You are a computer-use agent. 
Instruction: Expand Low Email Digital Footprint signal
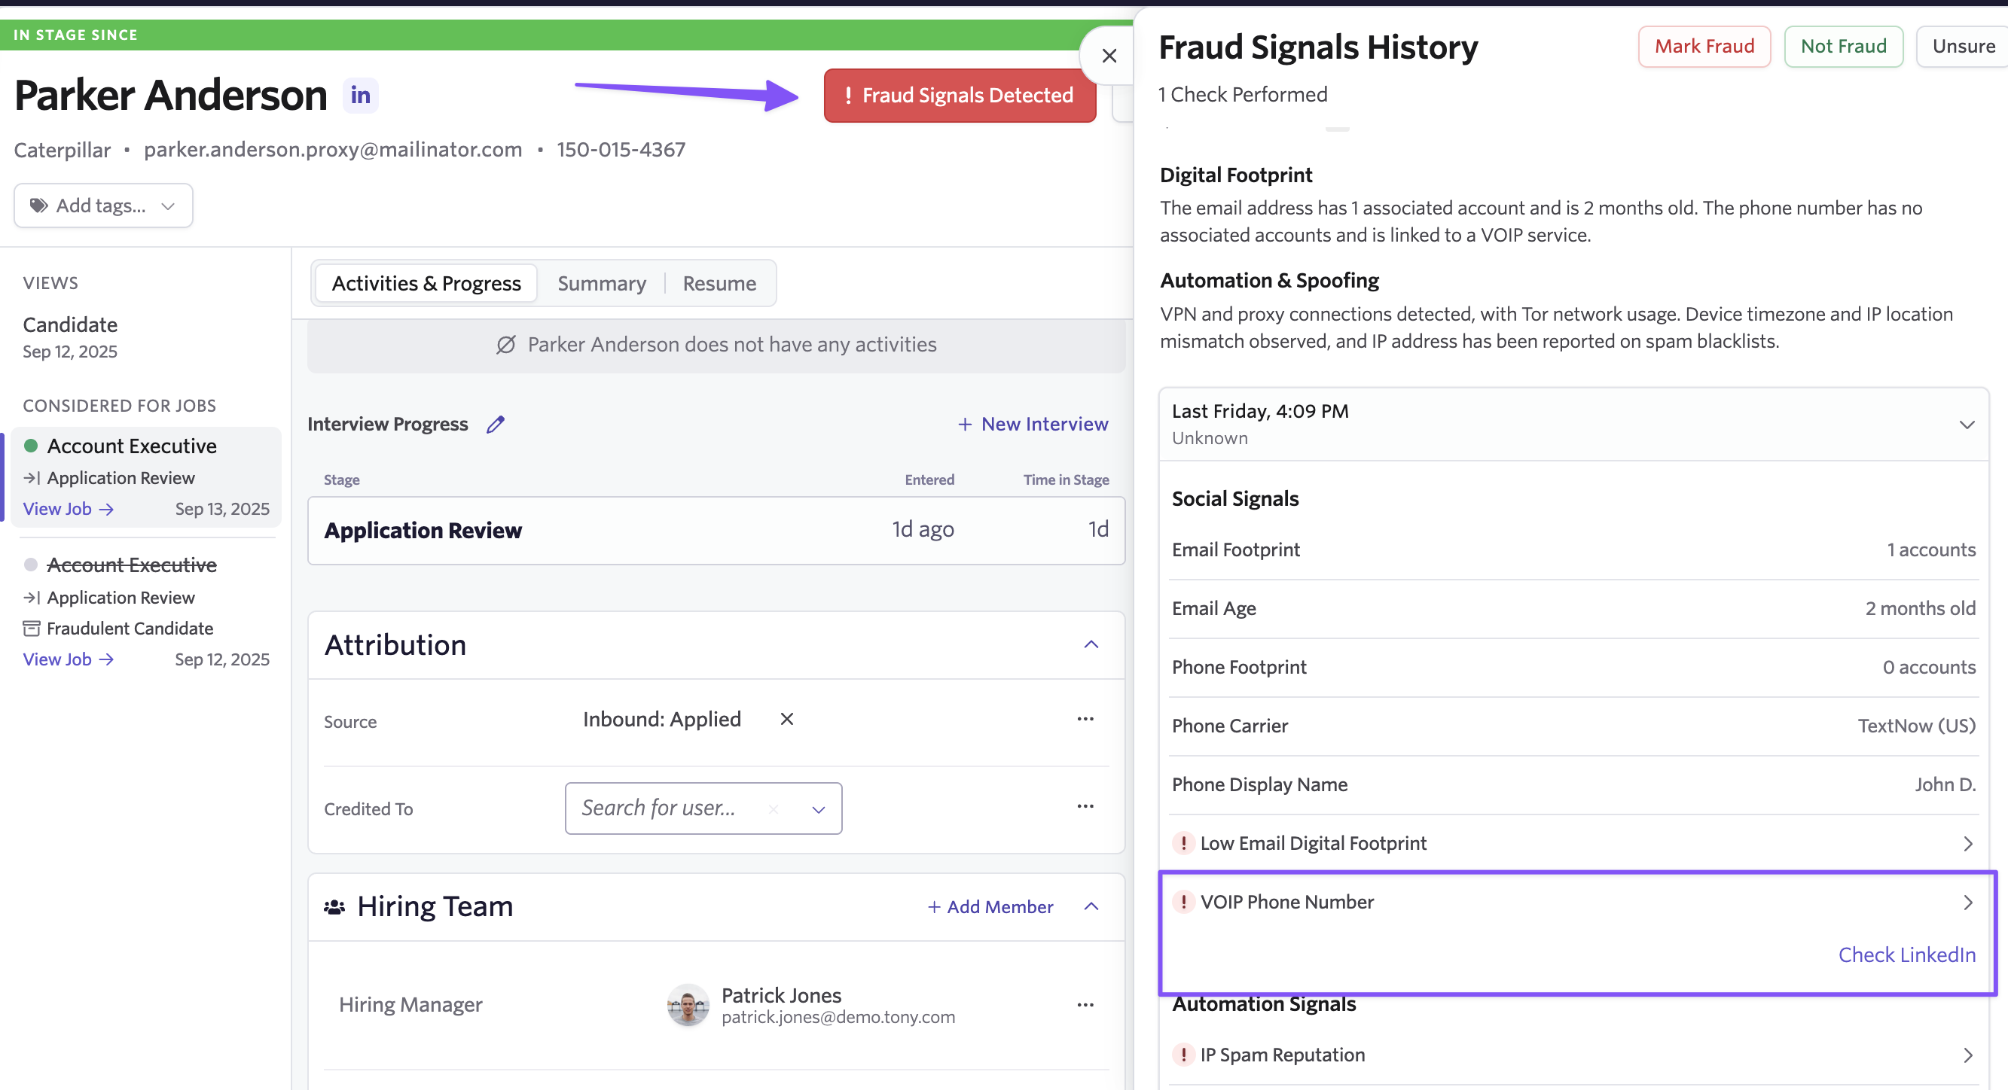pos(1573,842)
